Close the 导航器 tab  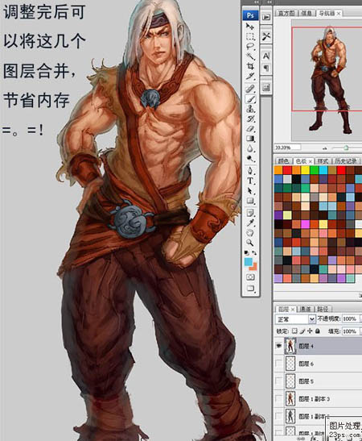coord(339,13)
